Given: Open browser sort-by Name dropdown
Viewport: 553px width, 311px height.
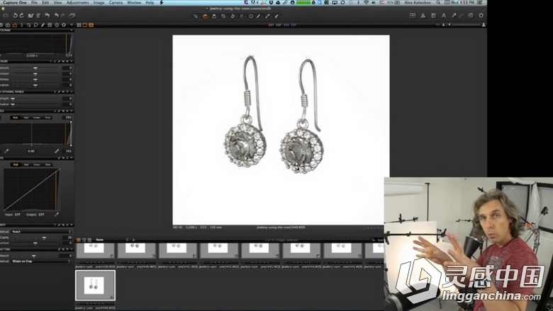Looking at the screenshot, I should tap(112, 240).
